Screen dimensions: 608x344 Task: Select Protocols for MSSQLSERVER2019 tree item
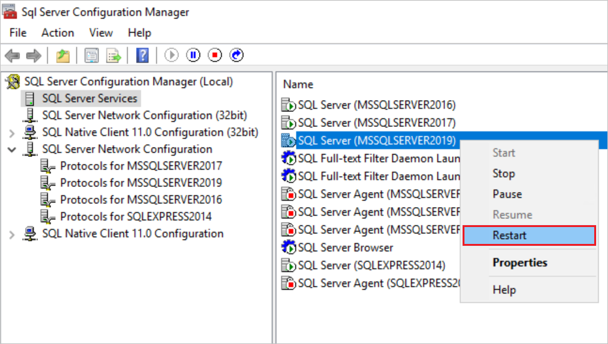(140, 183)
